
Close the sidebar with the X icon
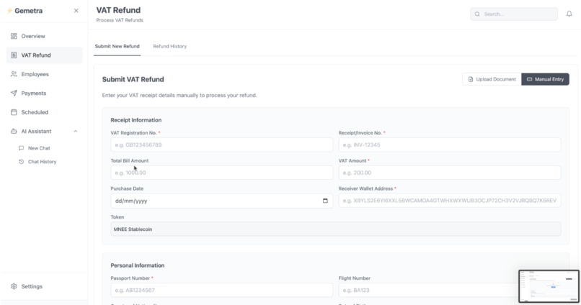coord(76,11)
